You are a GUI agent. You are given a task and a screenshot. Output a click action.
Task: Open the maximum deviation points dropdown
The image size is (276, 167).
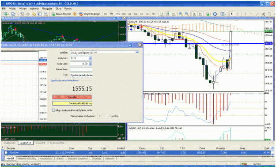tap(108, 116)
